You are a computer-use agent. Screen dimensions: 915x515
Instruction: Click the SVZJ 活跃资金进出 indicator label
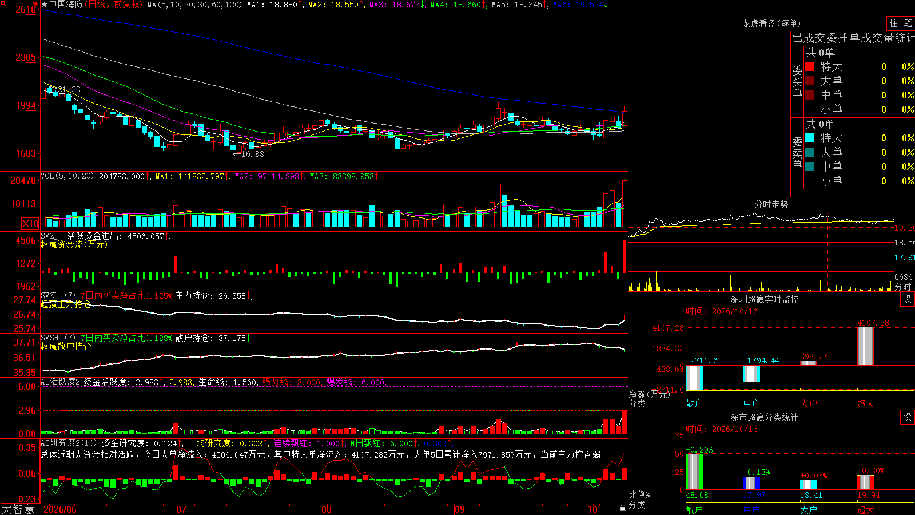[x=82, y=236]
